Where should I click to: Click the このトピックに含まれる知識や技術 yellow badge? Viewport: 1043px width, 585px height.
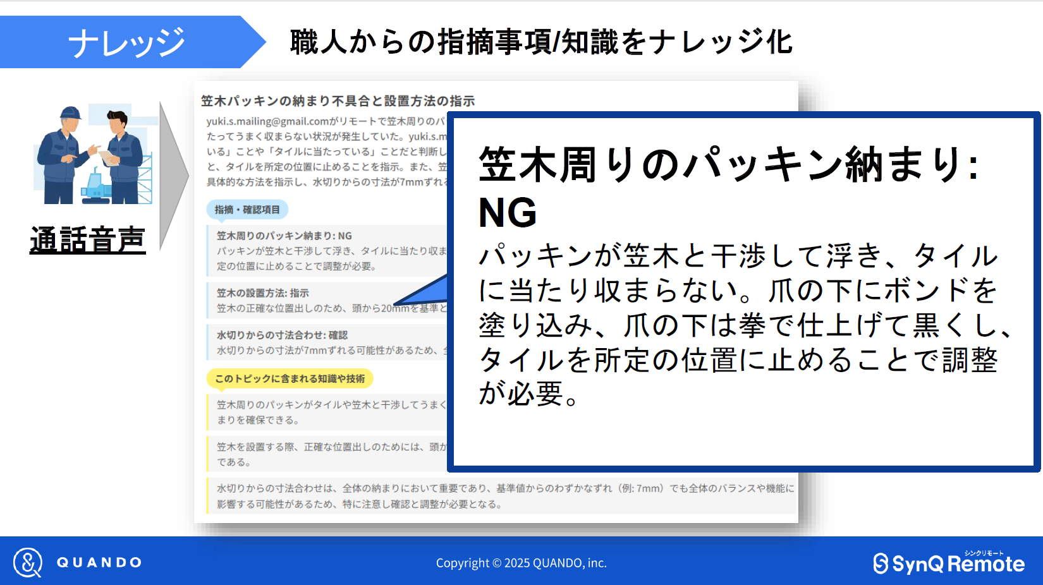click(x=290, y=378)
